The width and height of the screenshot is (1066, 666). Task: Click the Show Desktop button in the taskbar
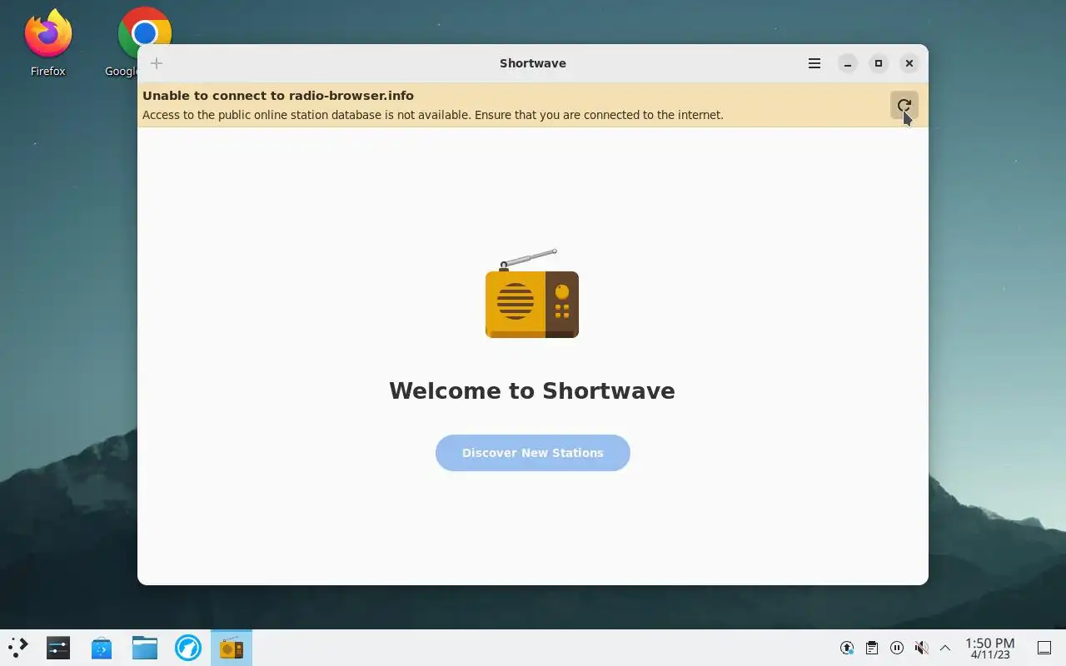pyautogui.click(x=1044, y=648)
